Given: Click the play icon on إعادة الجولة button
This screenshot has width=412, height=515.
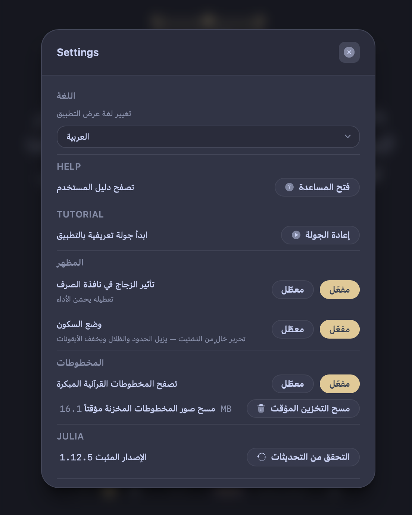Looking at the screenshot, I should [295, 235].
